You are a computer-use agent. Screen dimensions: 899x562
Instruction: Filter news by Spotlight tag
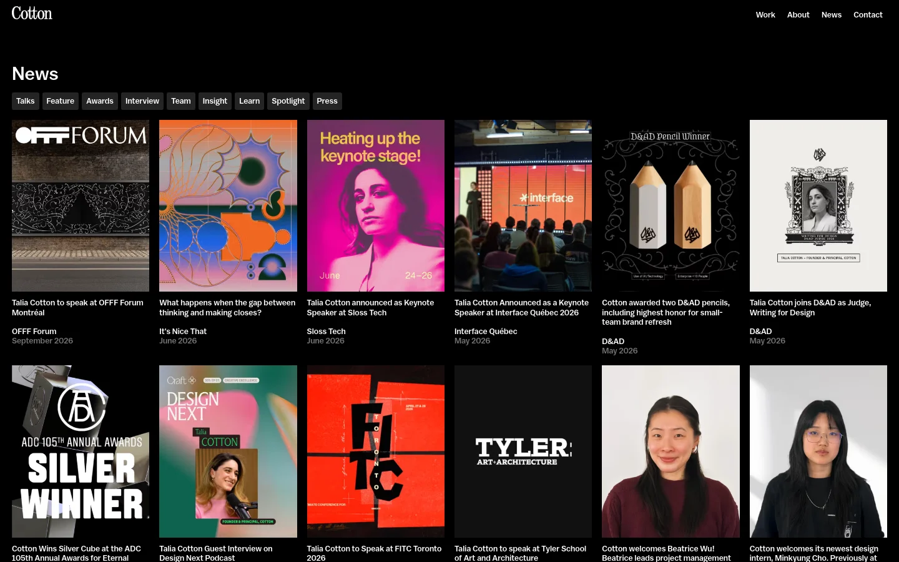(x=288, y=101)
